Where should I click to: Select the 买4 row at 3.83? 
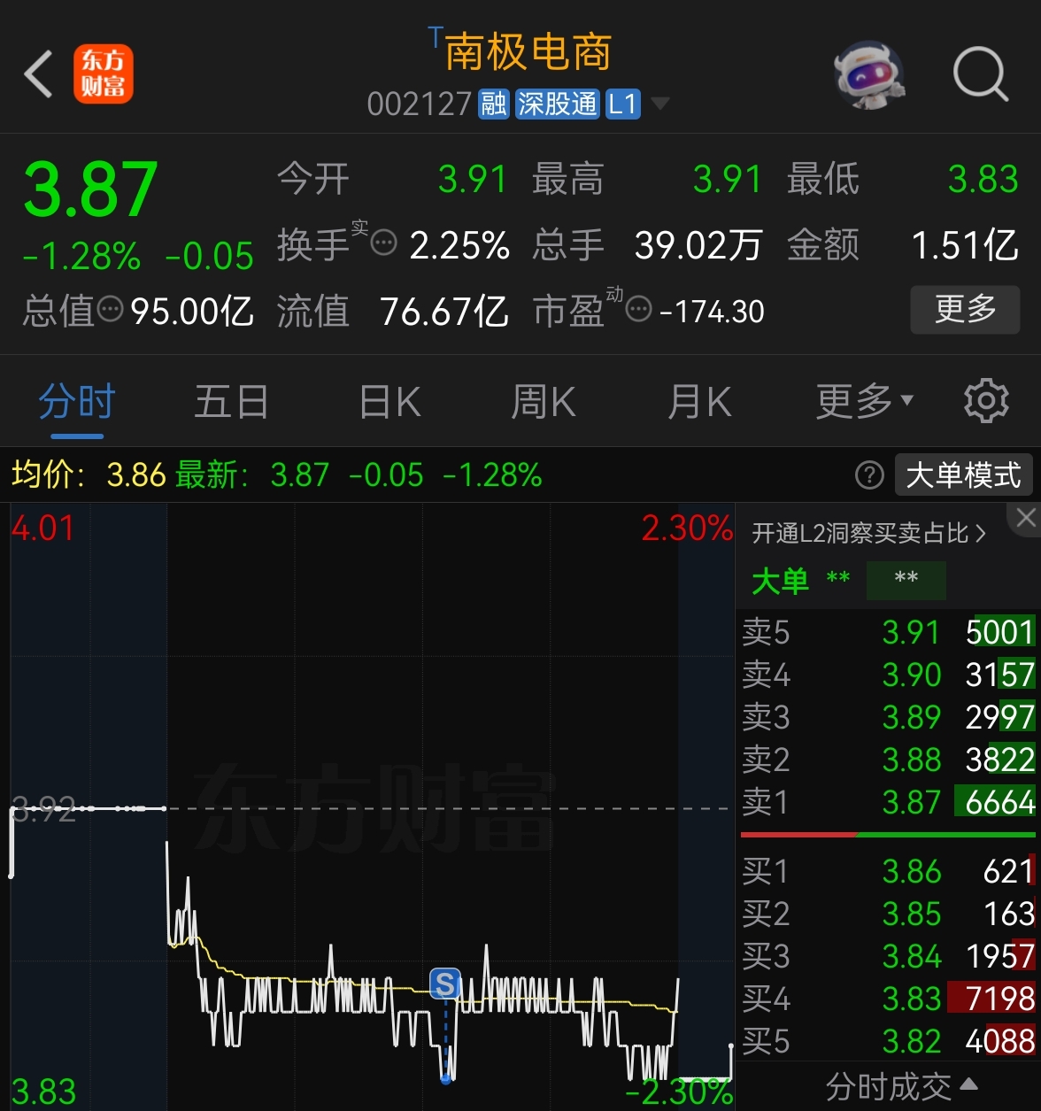[x=888, y=999]
